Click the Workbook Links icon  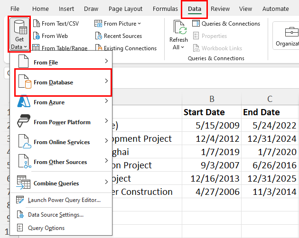coord(196,48)
